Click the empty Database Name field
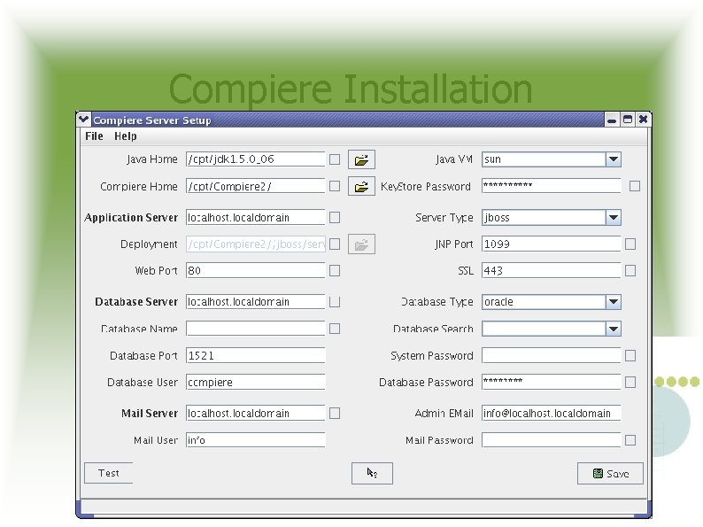703x527 pixels. click(256, 329)
